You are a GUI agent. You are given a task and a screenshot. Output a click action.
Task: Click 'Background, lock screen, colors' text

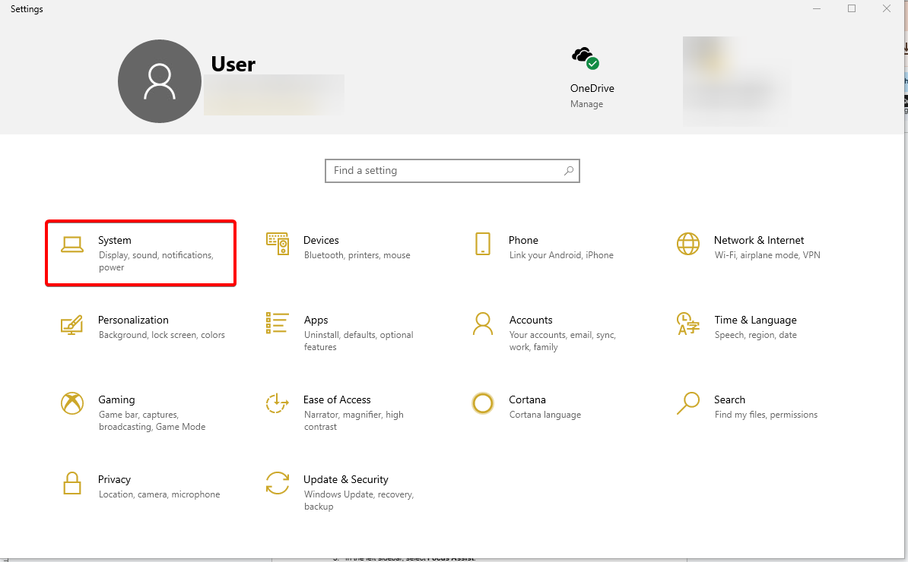pos(161,335)
